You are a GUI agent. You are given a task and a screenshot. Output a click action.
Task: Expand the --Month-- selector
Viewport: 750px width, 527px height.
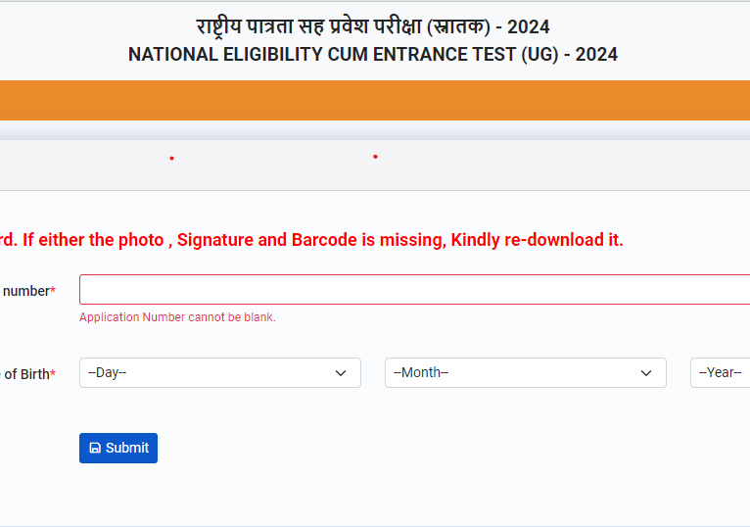coord(525,373)
